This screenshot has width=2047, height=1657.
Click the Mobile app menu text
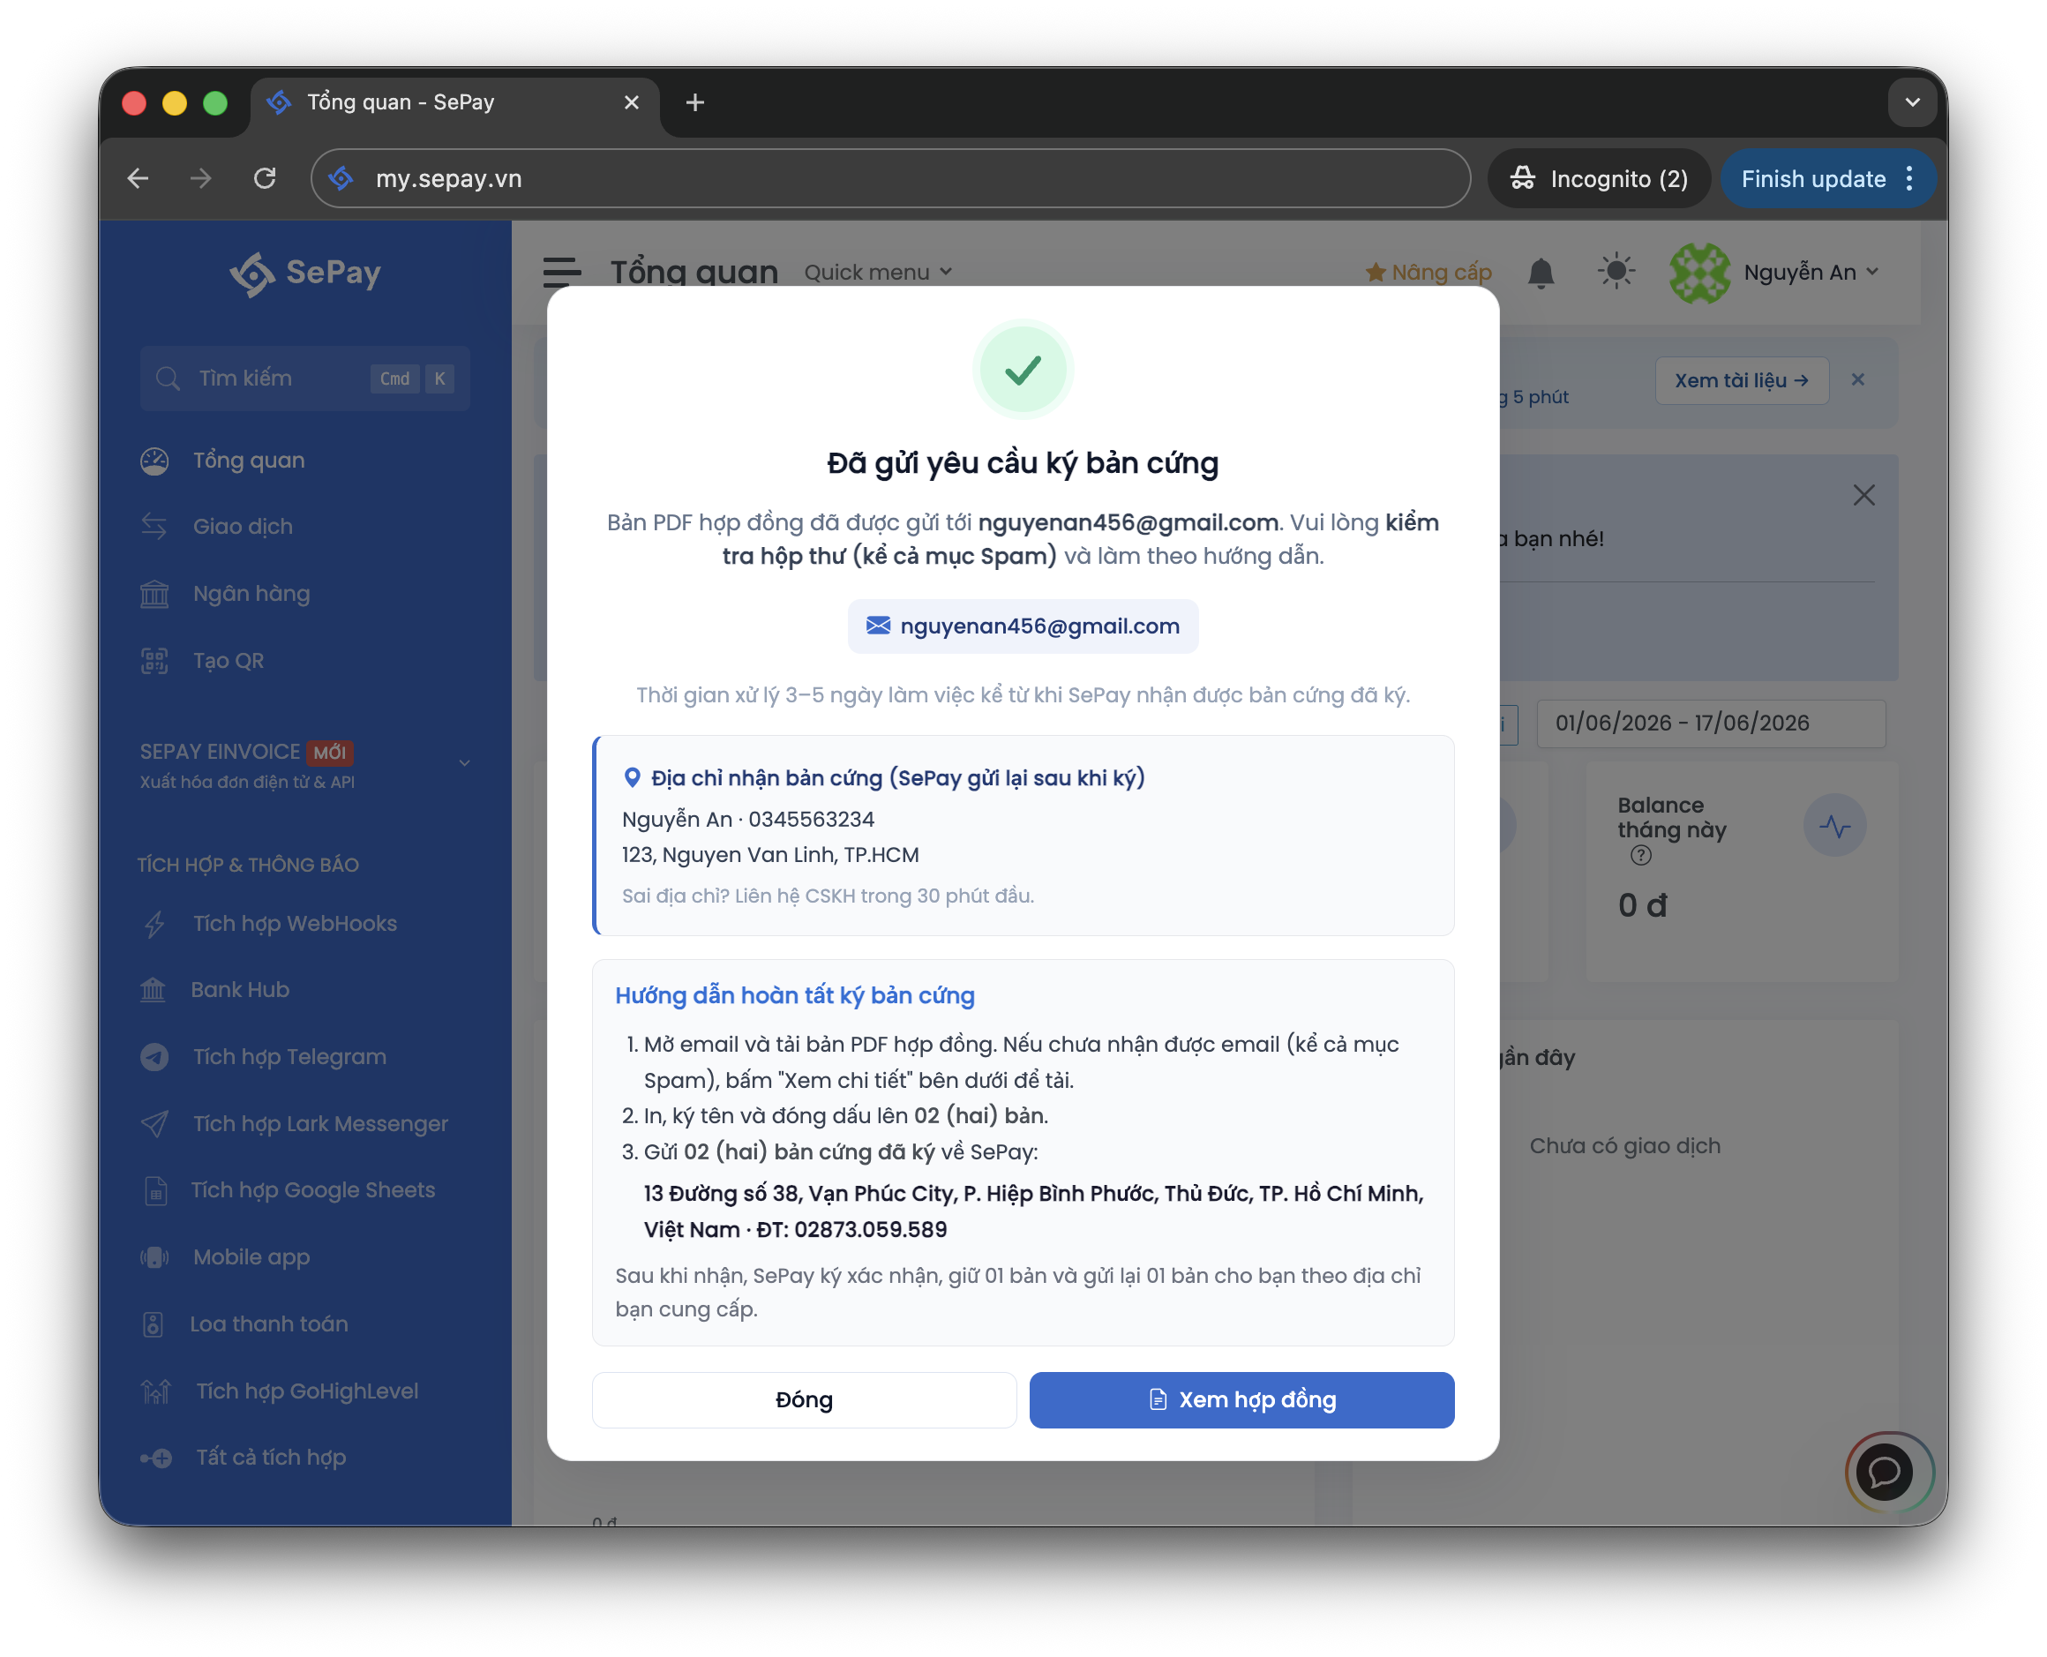point(252,1257)
